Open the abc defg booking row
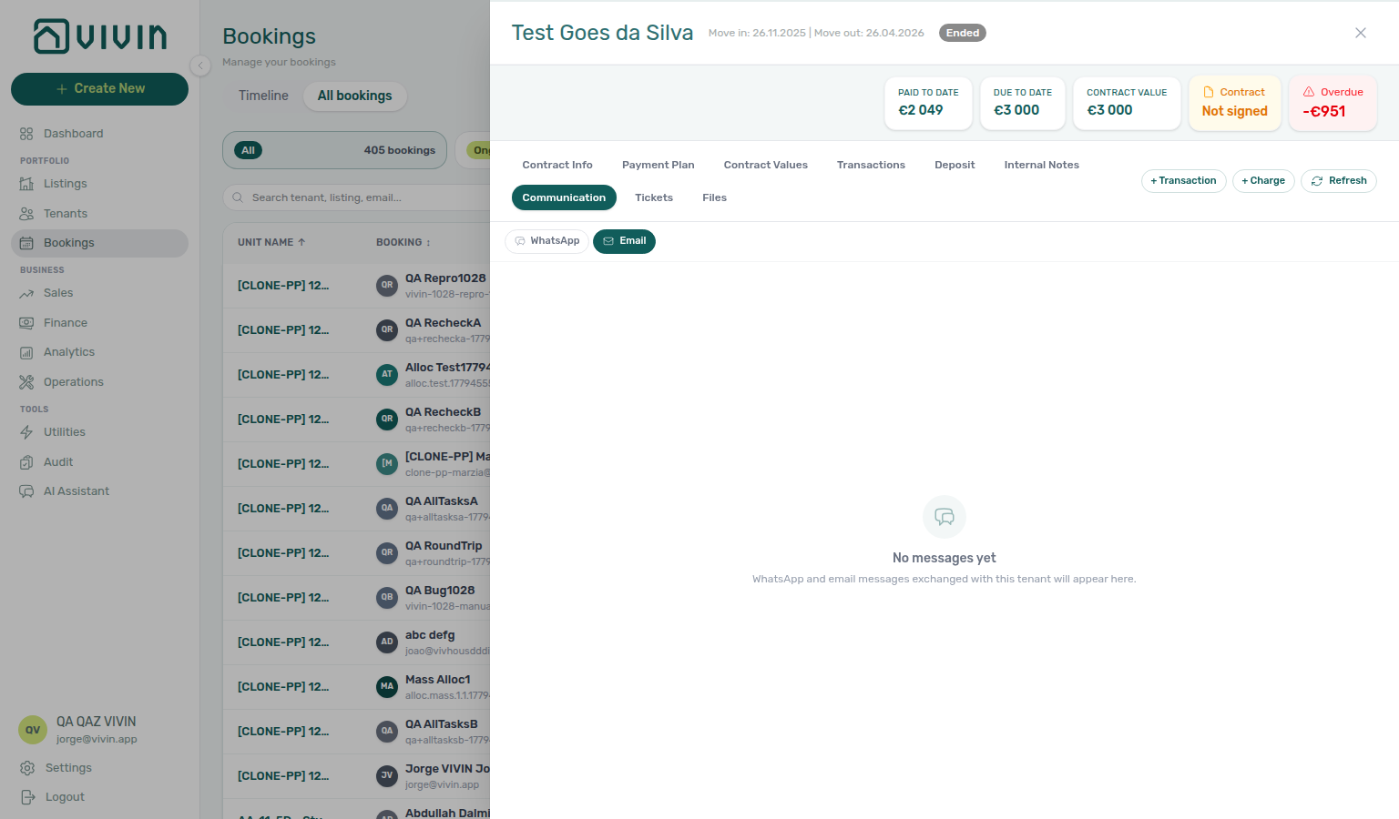Screen dimensions: 1399x819 [356, 642]
